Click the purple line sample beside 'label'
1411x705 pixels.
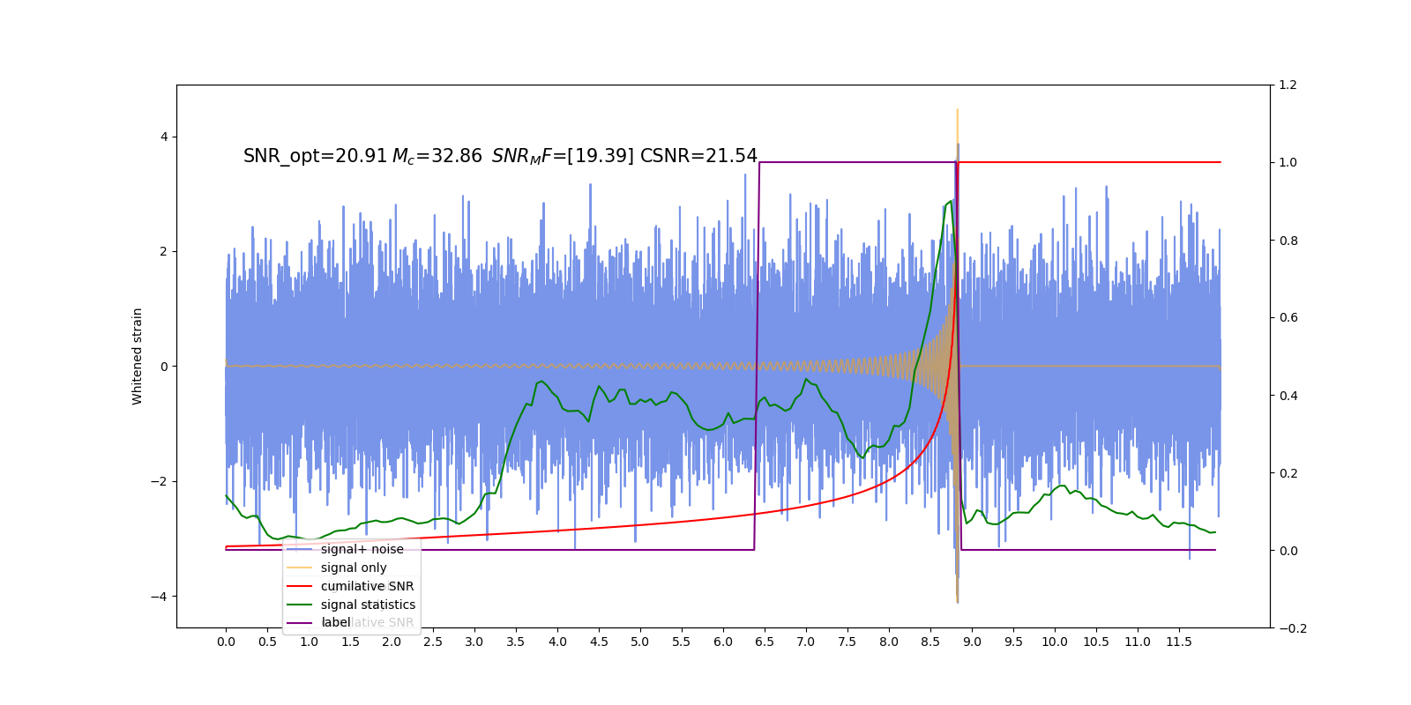300,623
